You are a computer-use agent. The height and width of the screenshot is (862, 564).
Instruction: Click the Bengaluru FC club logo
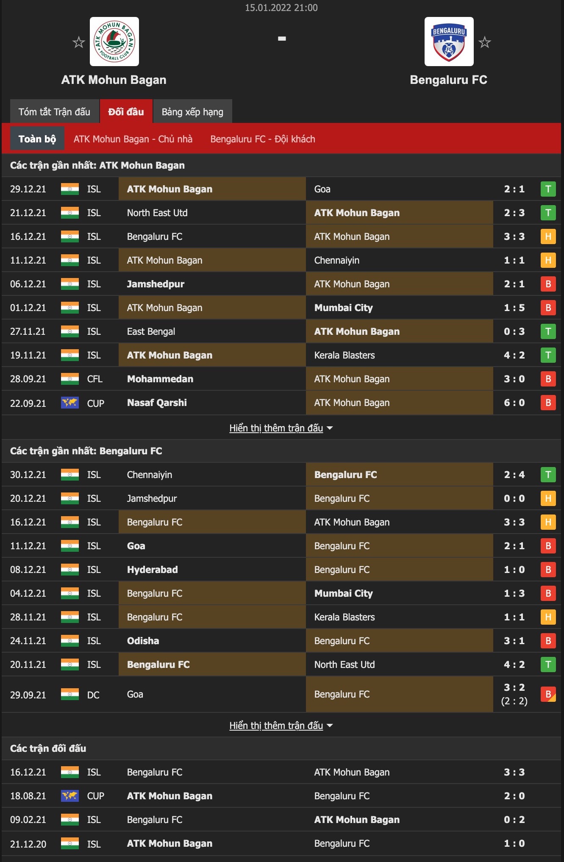tap(449, 42)
